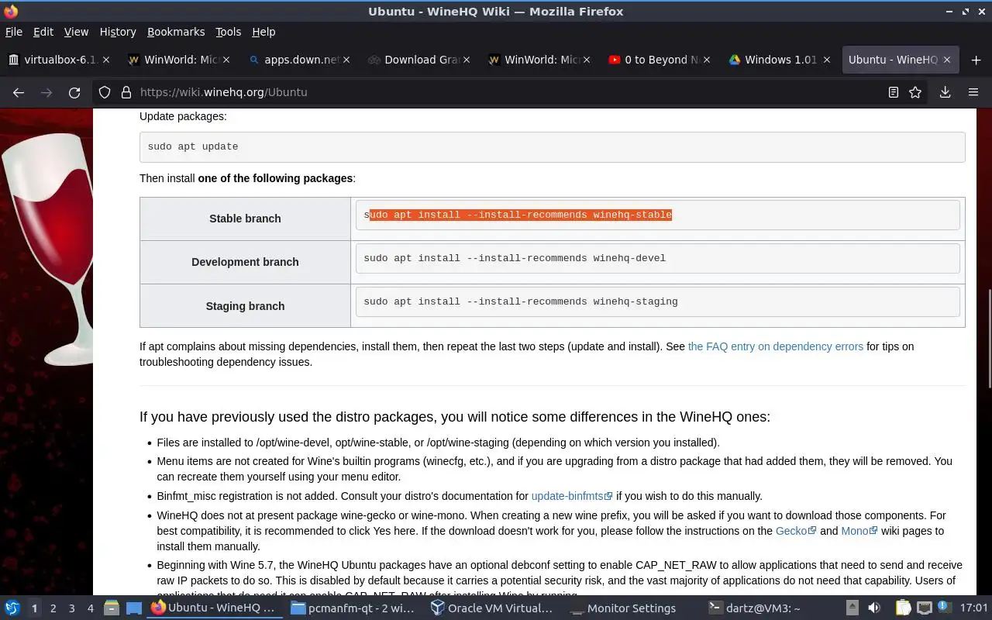Viewport: 992px width, 620px height.
Task: Open the FAQ entry on dependency errors
Action: click(x=775, y=346)
